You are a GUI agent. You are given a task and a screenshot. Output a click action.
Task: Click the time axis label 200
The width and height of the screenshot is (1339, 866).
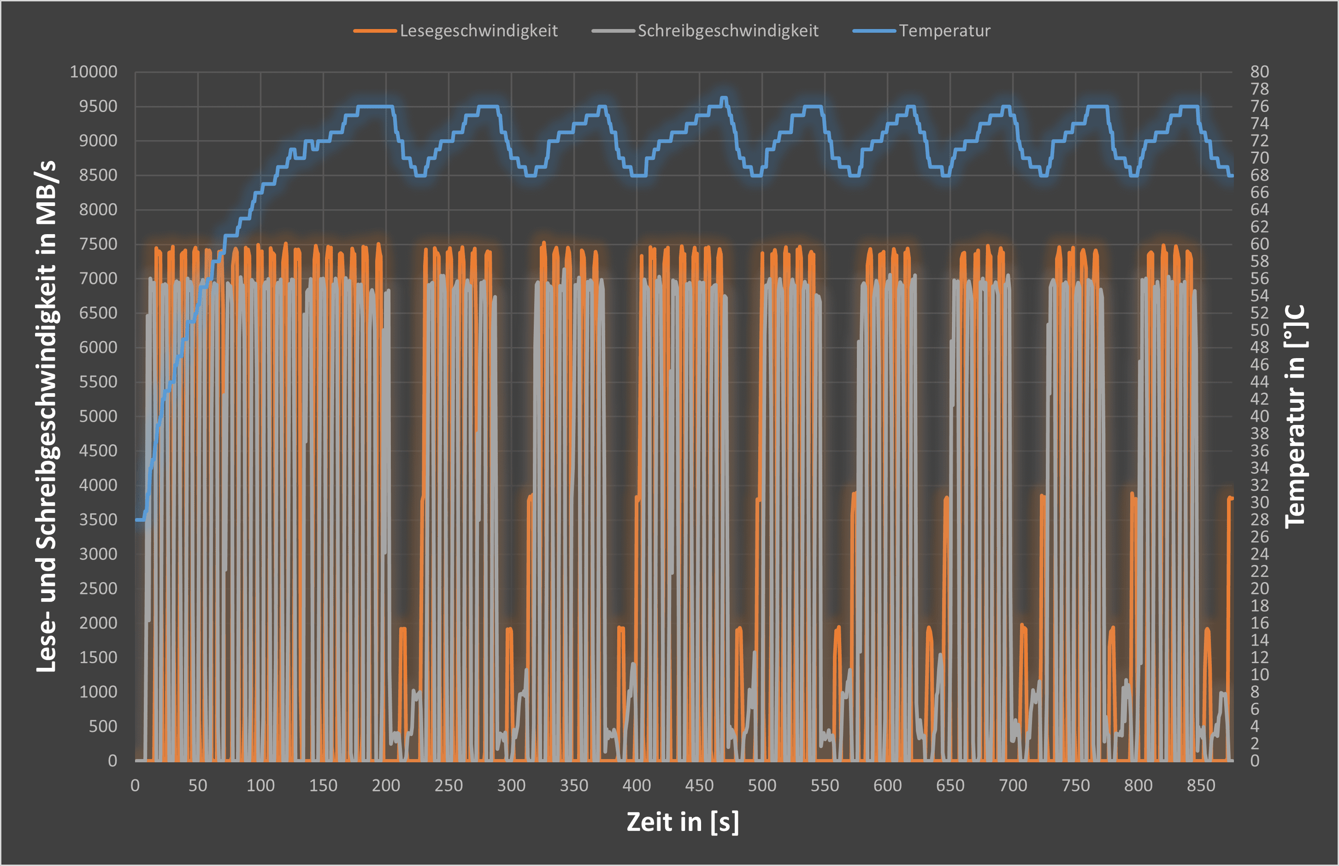[x=386, y=786]
